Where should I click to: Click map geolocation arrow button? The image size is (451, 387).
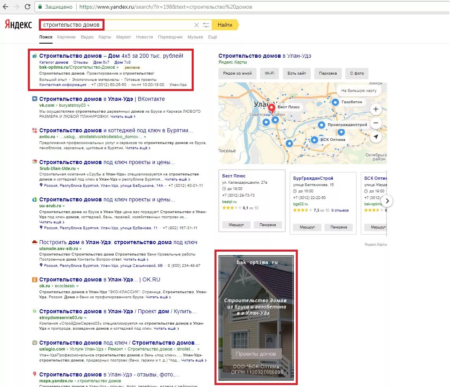(x=376, y=137)
